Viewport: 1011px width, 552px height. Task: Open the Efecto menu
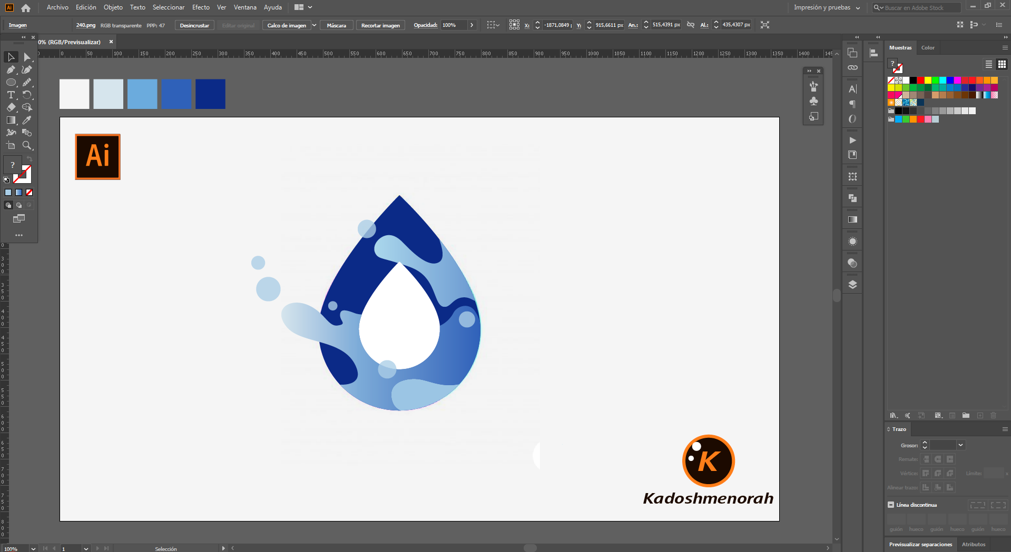tap(201, 7)
